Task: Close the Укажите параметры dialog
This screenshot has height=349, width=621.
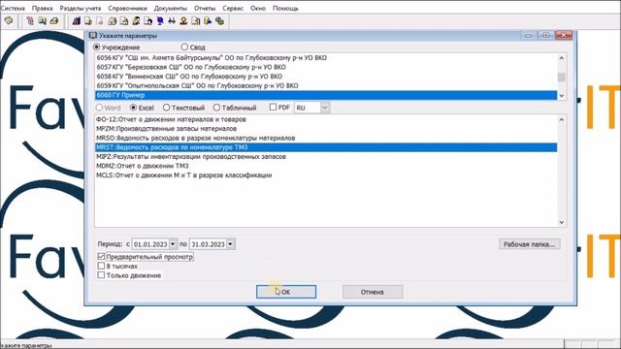Action: pyautogui.click(x=564, y=35)
